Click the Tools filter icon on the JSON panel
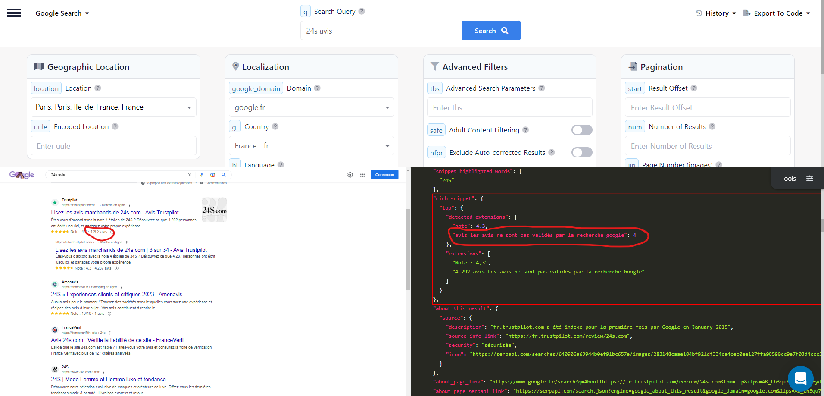The width and height of the screenshot is (824, 396). click(x=810, y=178)
